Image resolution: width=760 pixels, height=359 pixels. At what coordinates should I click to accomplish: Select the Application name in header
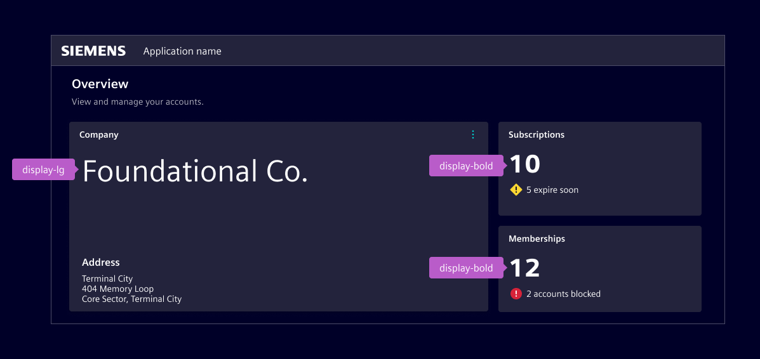click(182, 51)
